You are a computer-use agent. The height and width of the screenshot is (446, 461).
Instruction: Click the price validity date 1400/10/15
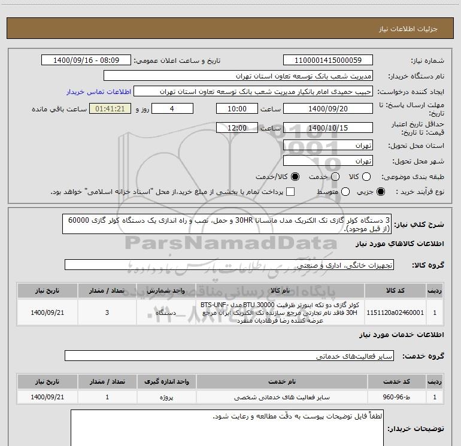point(328,128)
